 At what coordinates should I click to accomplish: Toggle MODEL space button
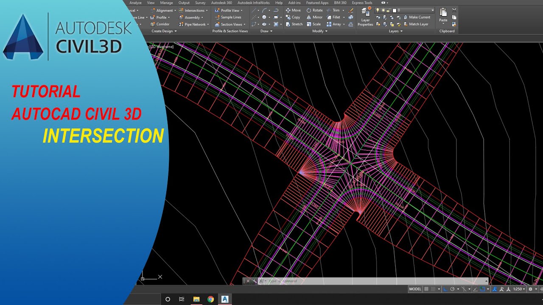pyautogui.click(x=415, y=289)
